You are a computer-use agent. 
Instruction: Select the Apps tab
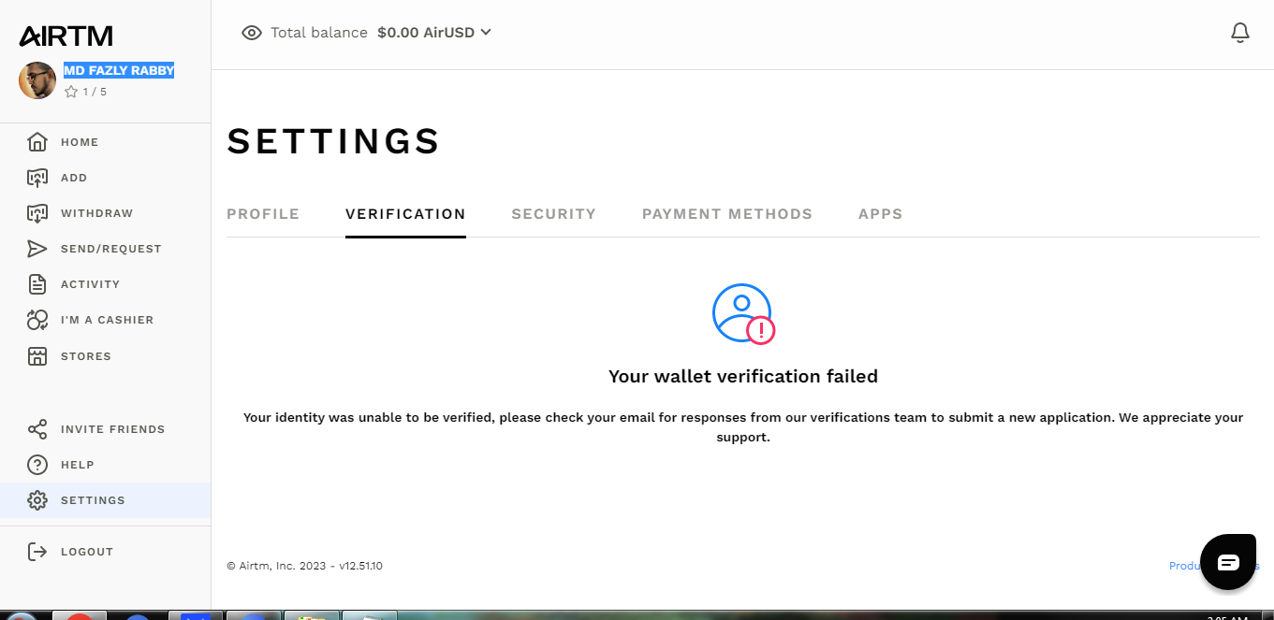point(880,214)
